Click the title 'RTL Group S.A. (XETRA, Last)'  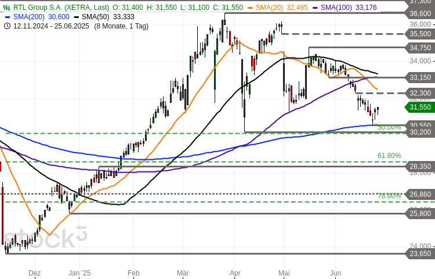(61, 8)
